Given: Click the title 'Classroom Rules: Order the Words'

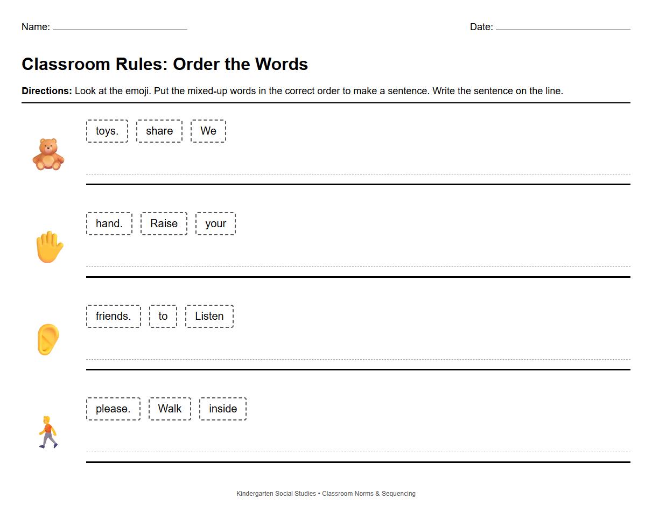Looking at the screenshot, I should point(164,64).
